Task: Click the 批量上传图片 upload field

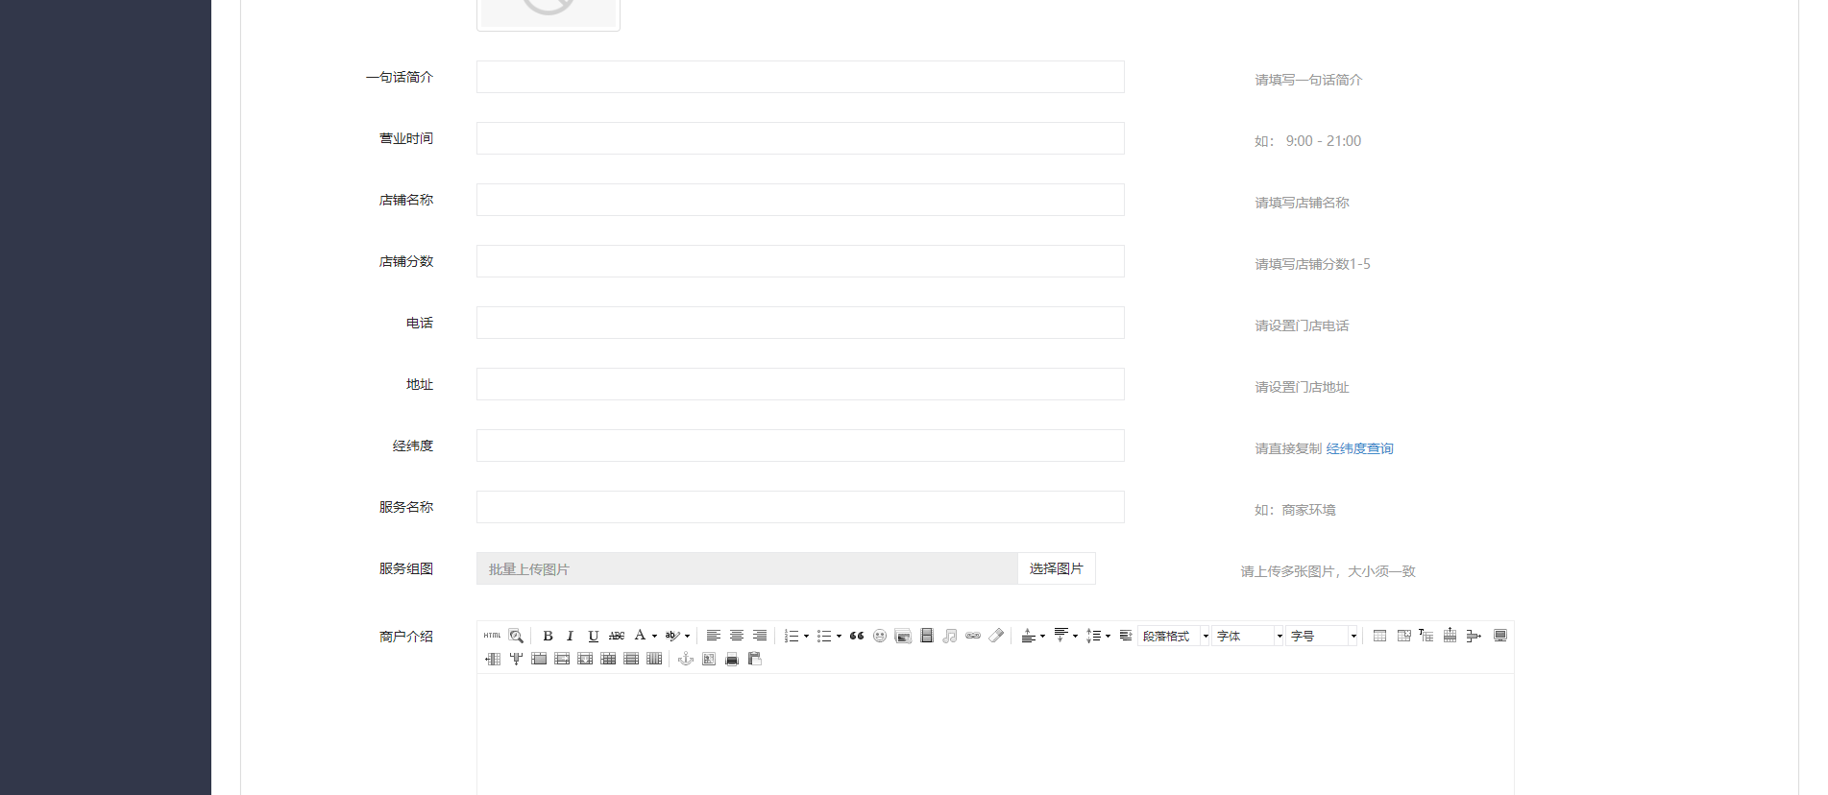Action: pyautogui.click(x=747, y=568)
